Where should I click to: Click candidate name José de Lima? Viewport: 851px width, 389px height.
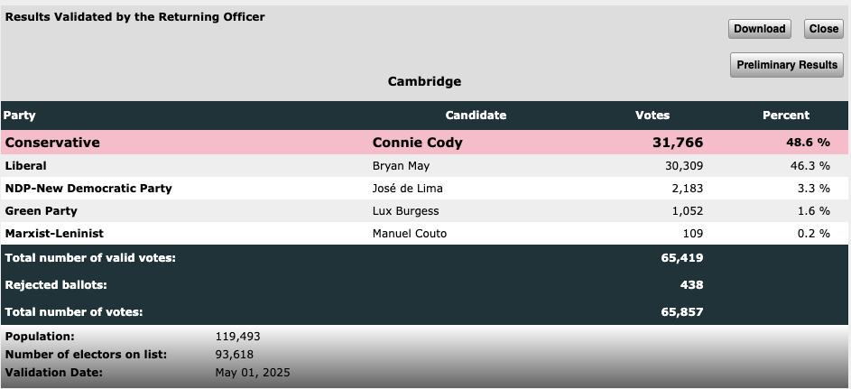click(407, 189)
